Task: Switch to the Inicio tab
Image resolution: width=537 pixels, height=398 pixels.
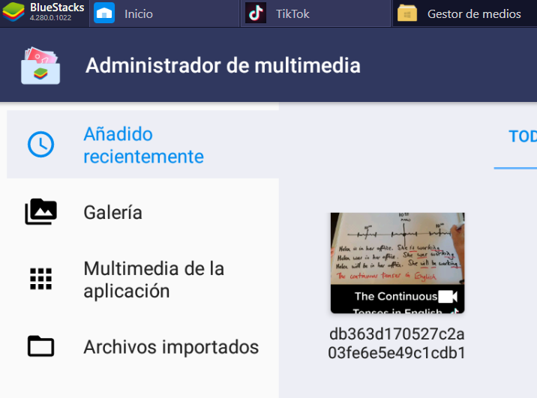Action: 138,13
